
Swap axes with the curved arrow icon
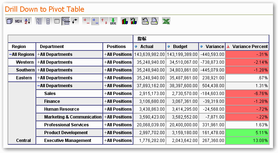tap(75, 21)
